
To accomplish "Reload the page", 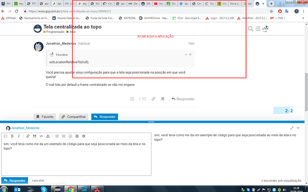I will [17, 11].
